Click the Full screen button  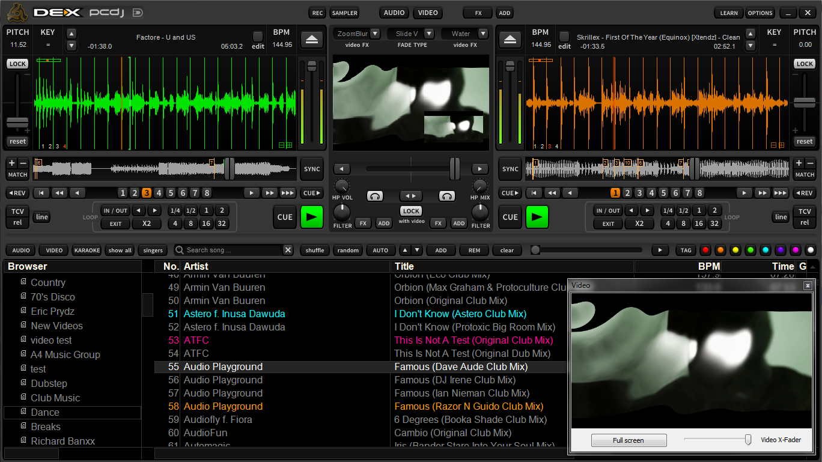[629, 440]
